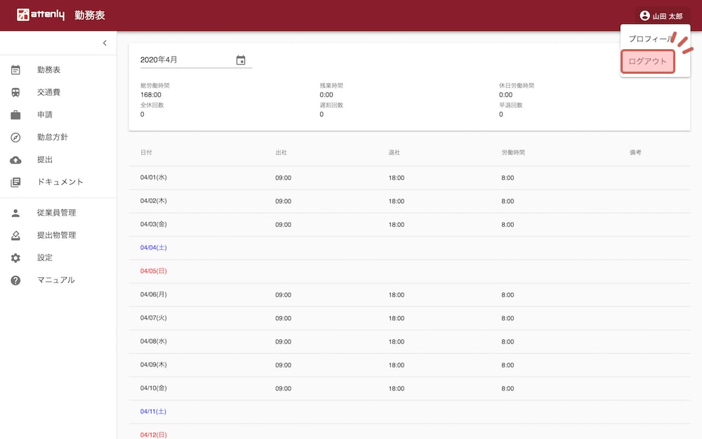Click the cloud upload icon for 提出
The height and width of the screenshot is (439, 702).
click(15, 159)
